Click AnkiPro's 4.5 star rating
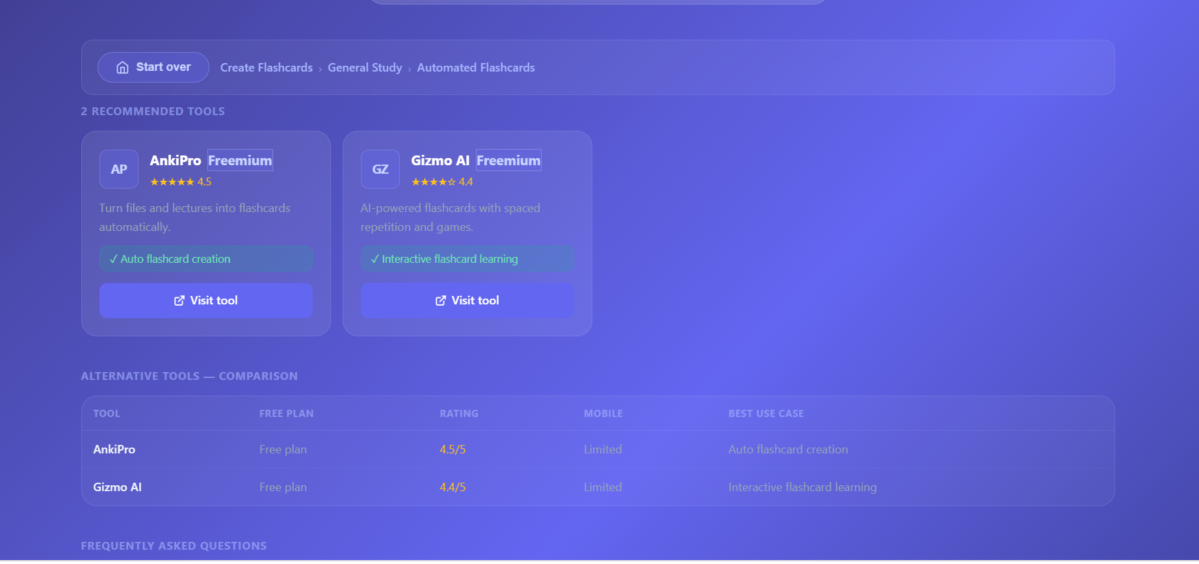 [x=181, y=182]
